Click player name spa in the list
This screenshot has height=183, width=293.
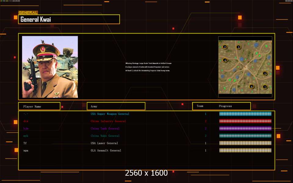(25, 150)
